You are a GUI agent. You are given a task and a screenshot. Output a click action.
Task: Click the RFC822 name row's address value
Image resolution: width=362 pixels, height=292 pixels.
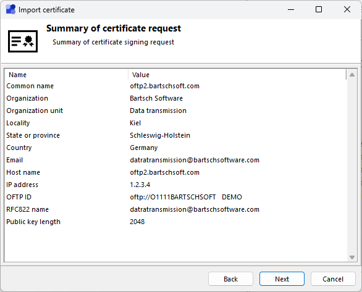[195, 209]
